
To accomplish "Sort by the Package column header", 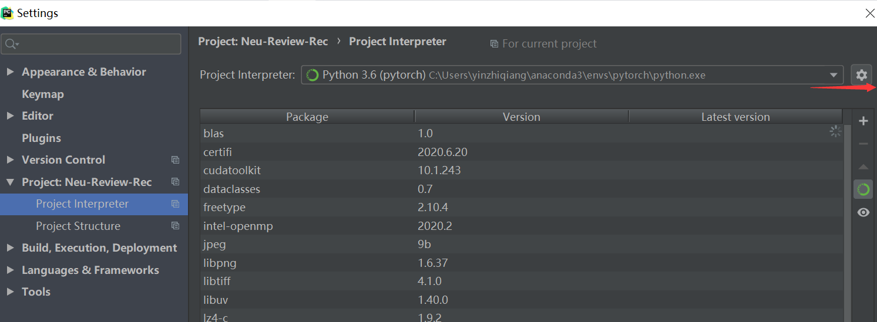I will [x=307, y=117].
